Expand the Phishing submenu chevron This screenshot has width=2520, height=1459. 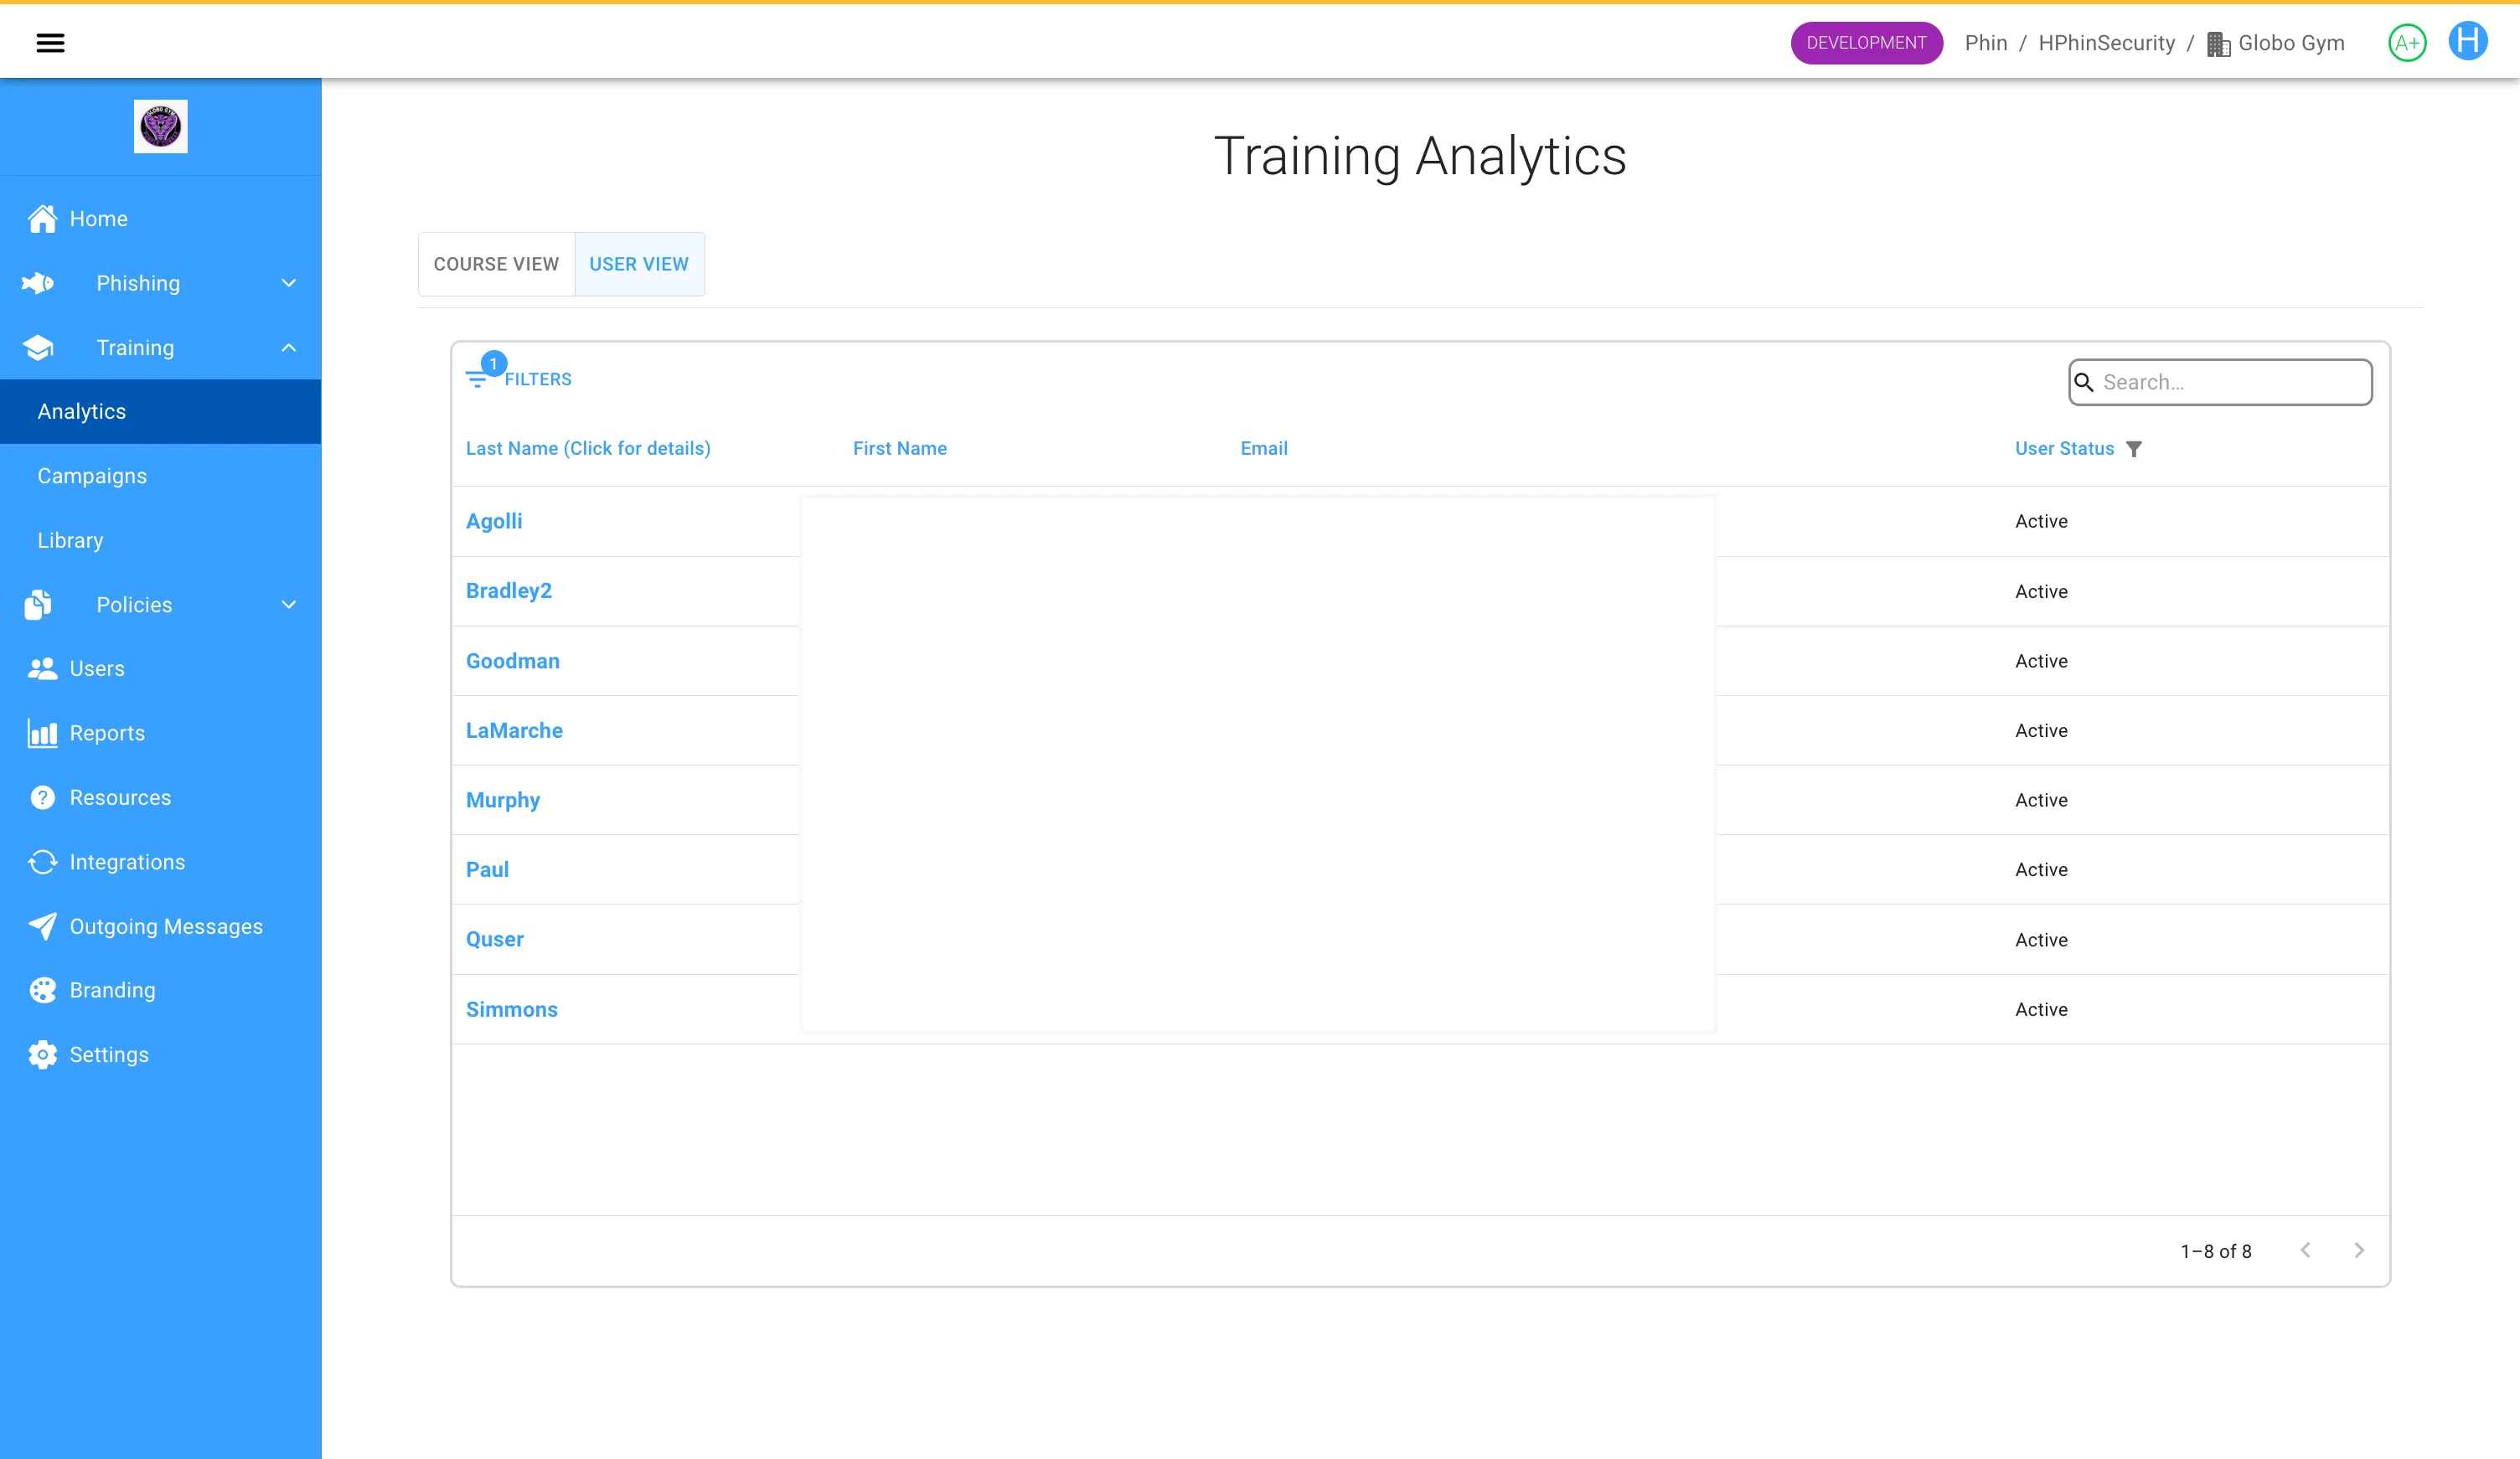click(x=289, y=283)
